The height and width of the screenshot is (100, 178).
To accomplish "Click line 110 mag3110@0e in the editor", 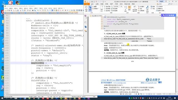I will (x=38, y=63).
